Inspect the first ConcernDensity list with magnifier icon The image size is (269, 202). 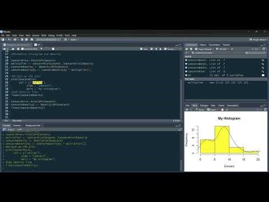pyautogui.click(x=263, y=60)
